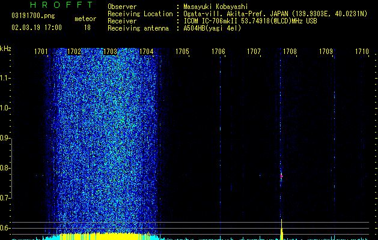Click the tall yellow power spike near 1708
The height and width of the screenshot is (240, 378).
[281, 229]
